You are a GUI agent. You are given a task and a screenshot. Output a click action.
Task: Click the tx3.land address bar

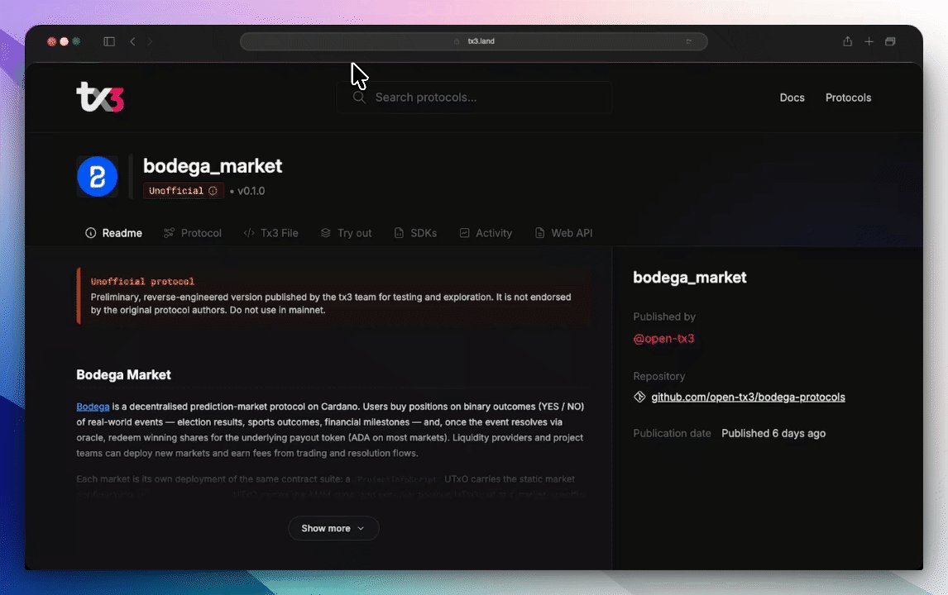[x=474, y=41]
